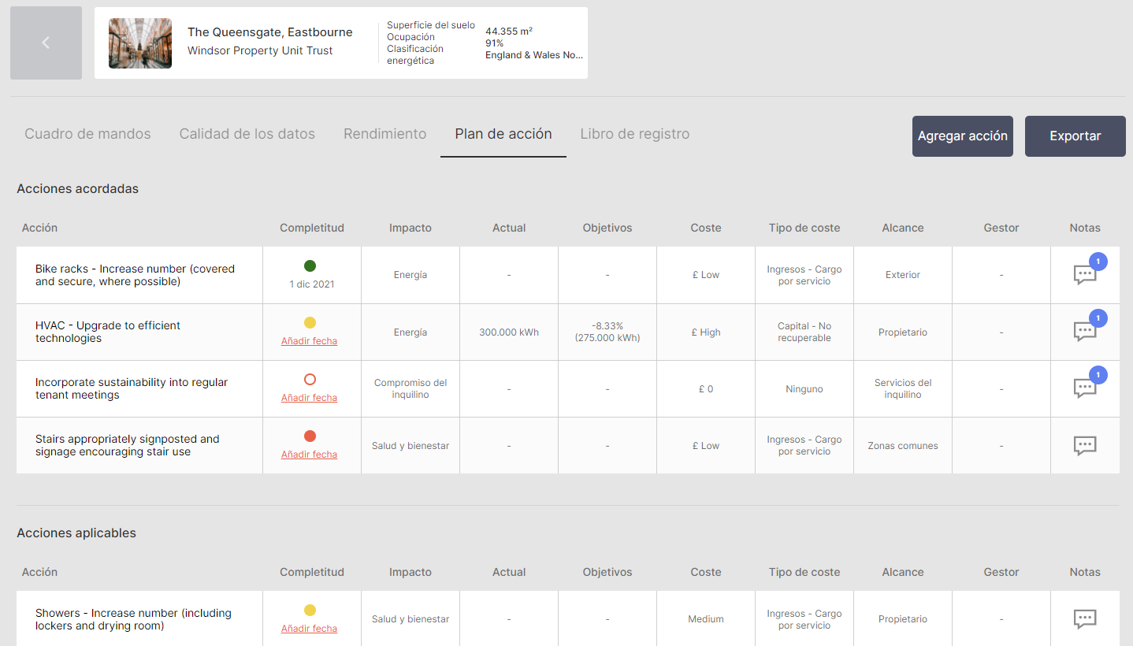Toggle yellow completion status on HVAC row

click(311, 322)
